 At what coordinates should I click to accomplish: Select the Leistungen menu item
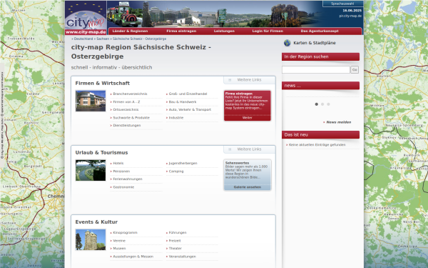pos(224,31)
